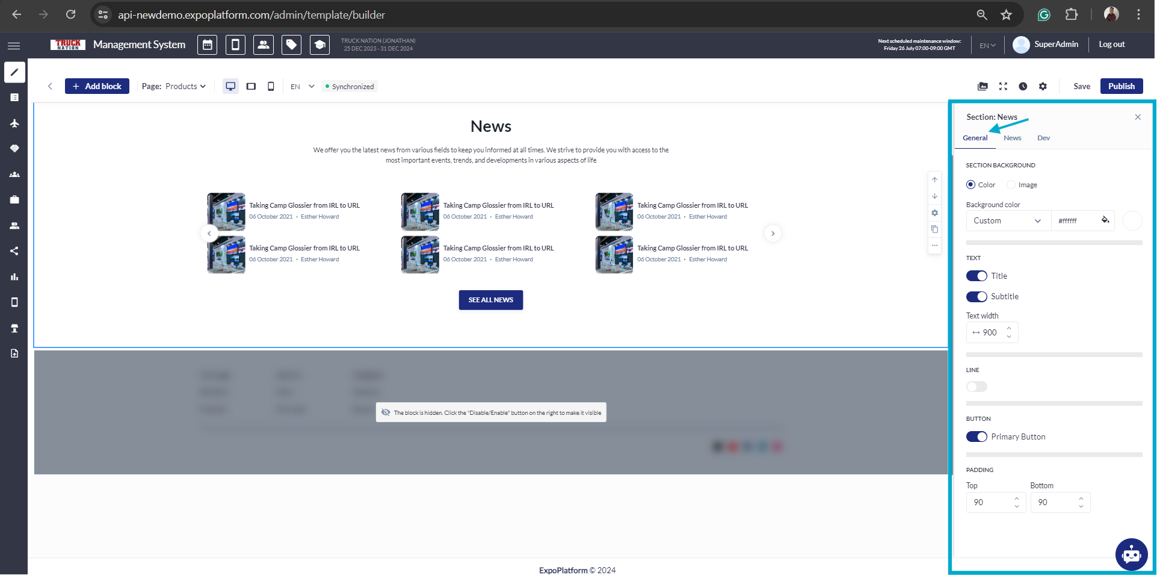Open the calendar icon in the top bar
The image size is (1157, 575).
click(x=208, y=45)
